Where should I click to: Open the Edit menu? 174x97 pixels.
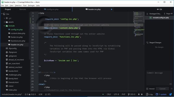click(x=7, y=5)
